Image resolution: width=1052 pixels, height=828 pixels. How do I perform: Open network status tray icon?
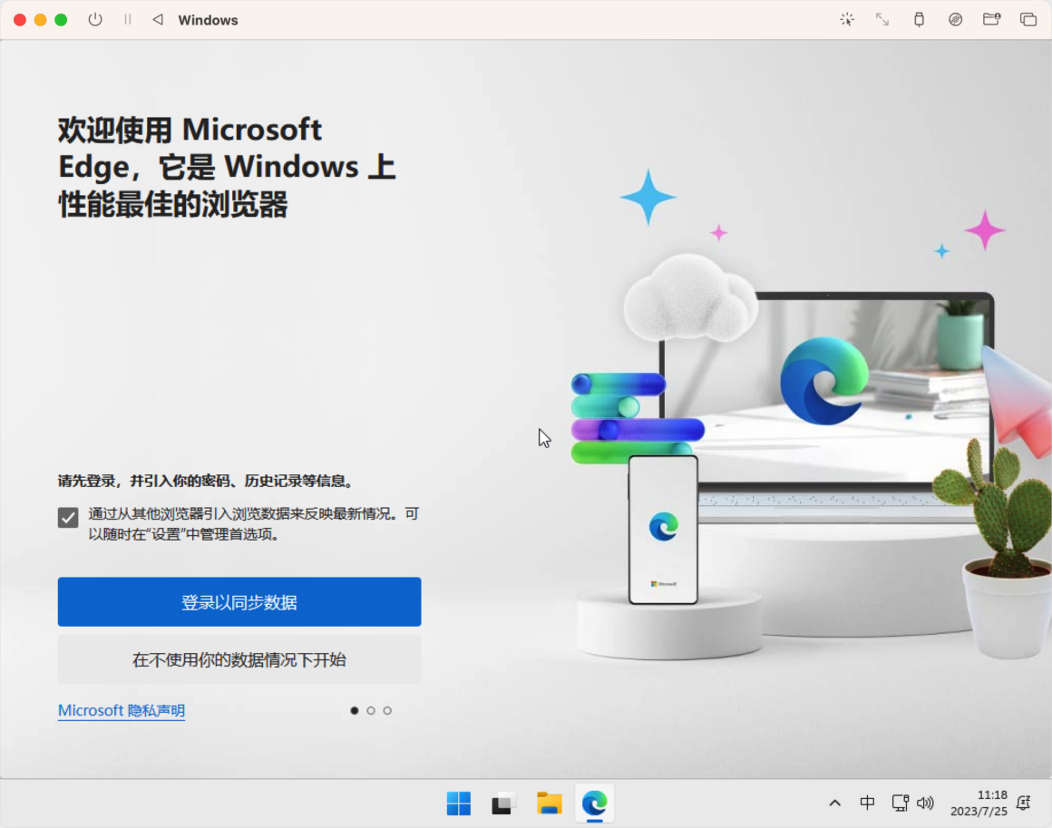(900, 803)
